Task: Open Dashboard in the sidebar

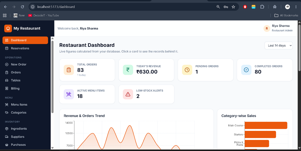Action: click(x=25, y=40)
